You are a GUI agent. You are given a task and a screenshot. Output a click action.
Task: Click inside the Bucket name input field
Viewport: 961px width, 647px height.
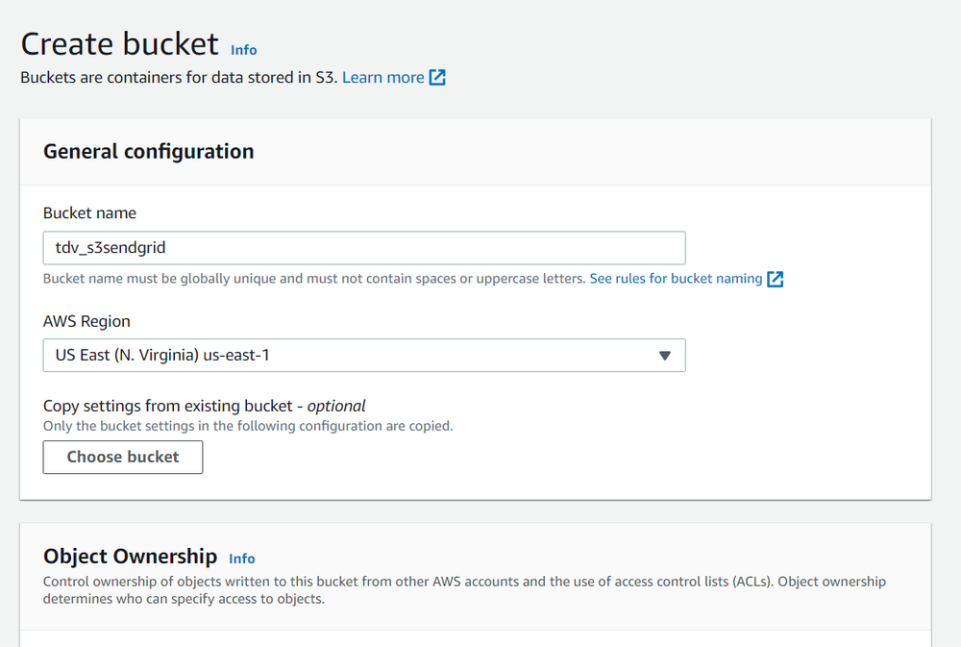(364, 247)
